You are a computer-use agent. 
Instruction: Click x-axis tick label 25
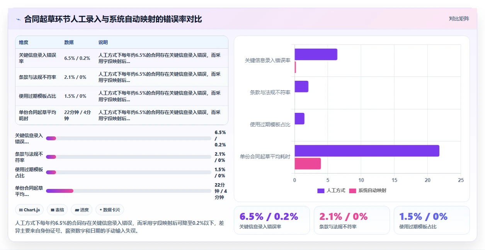tap(461, 180)
